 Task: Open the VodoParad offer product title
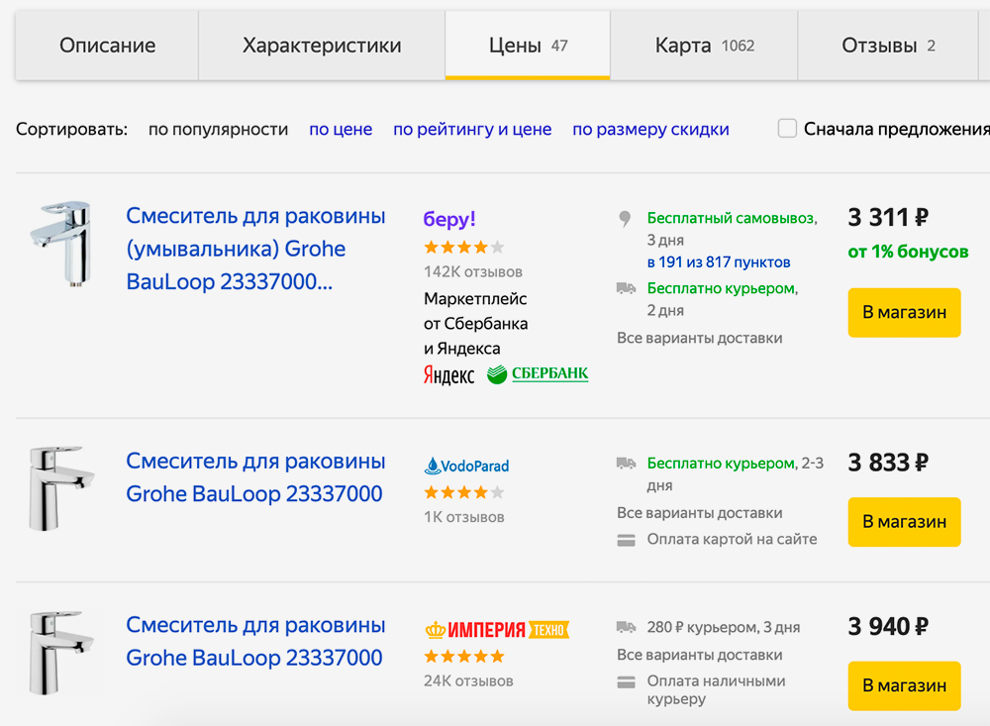[x=255, y=477]
